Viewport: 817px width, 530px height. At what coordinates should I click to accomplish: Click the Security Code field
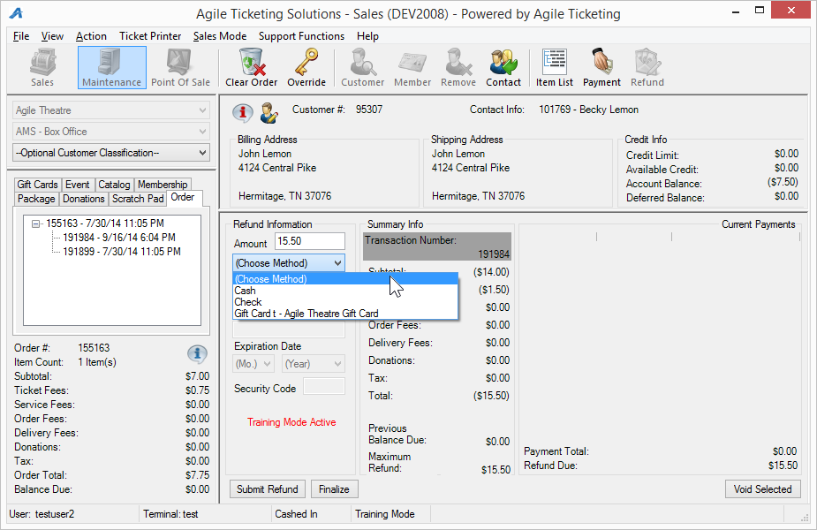point(323,387)
